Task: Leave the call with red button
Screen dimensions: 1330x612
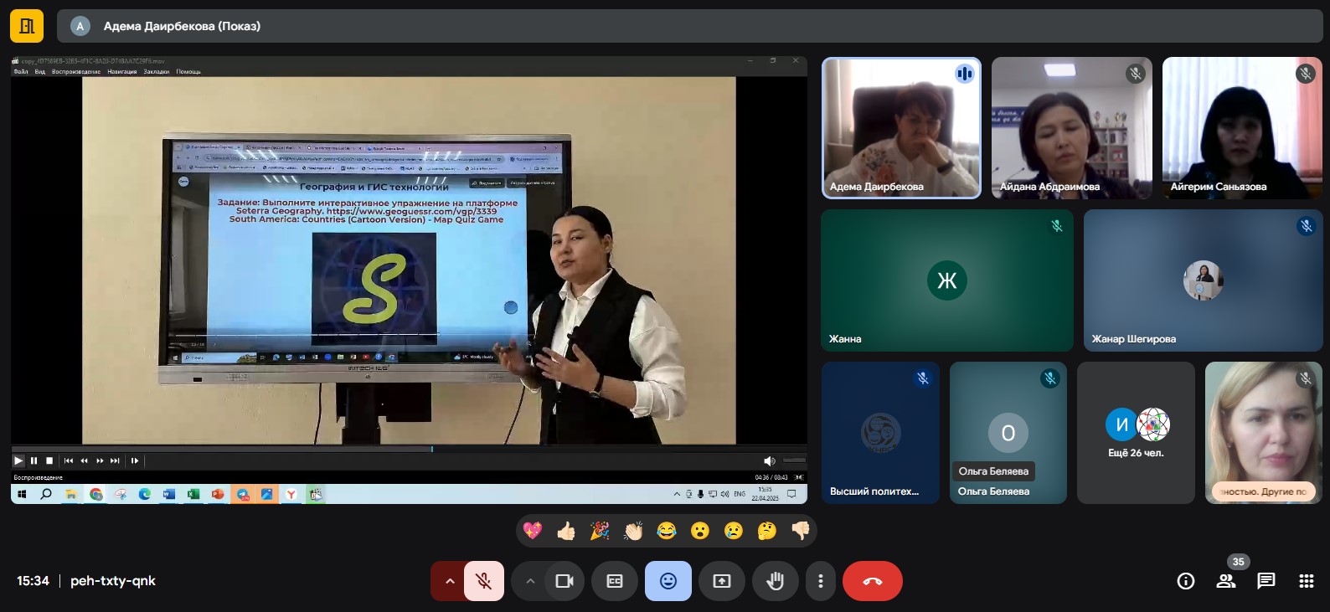Action: (x=872, y=581)
